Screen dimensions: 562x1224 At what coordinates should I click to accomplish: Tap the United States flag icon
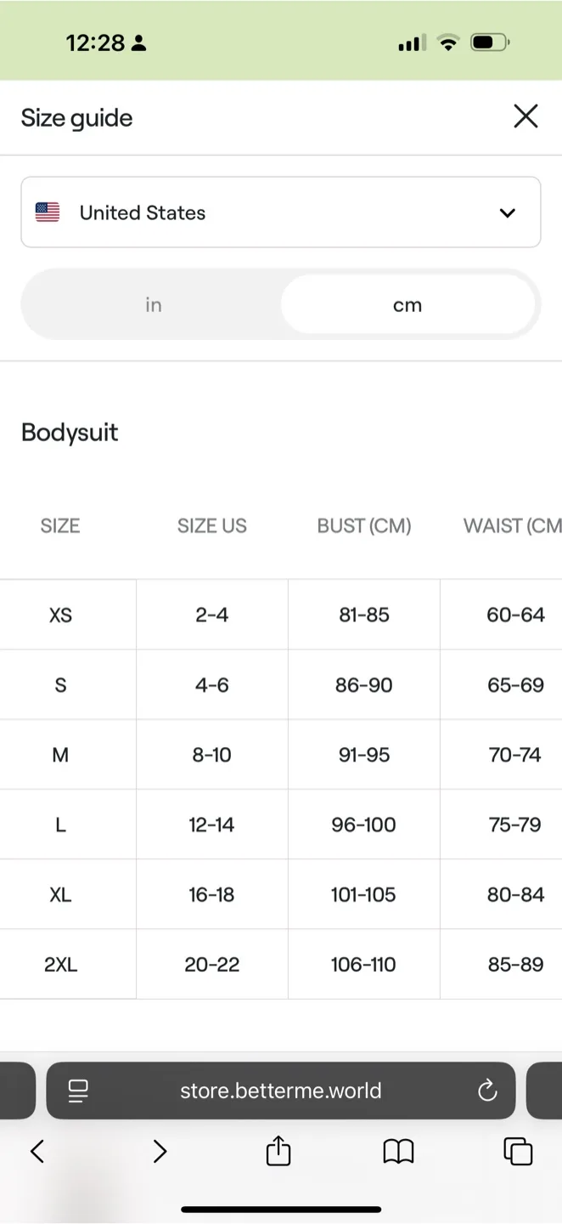click(x=47, y=212)
